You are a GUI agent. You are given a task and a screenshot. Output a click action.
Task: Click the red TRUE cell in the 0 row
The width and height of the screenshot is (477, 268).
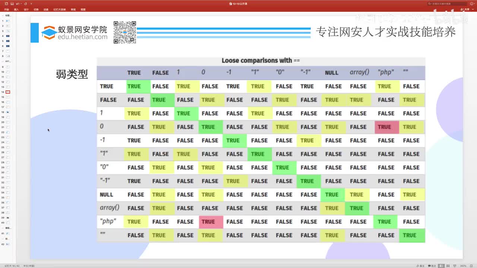(387, 127)
